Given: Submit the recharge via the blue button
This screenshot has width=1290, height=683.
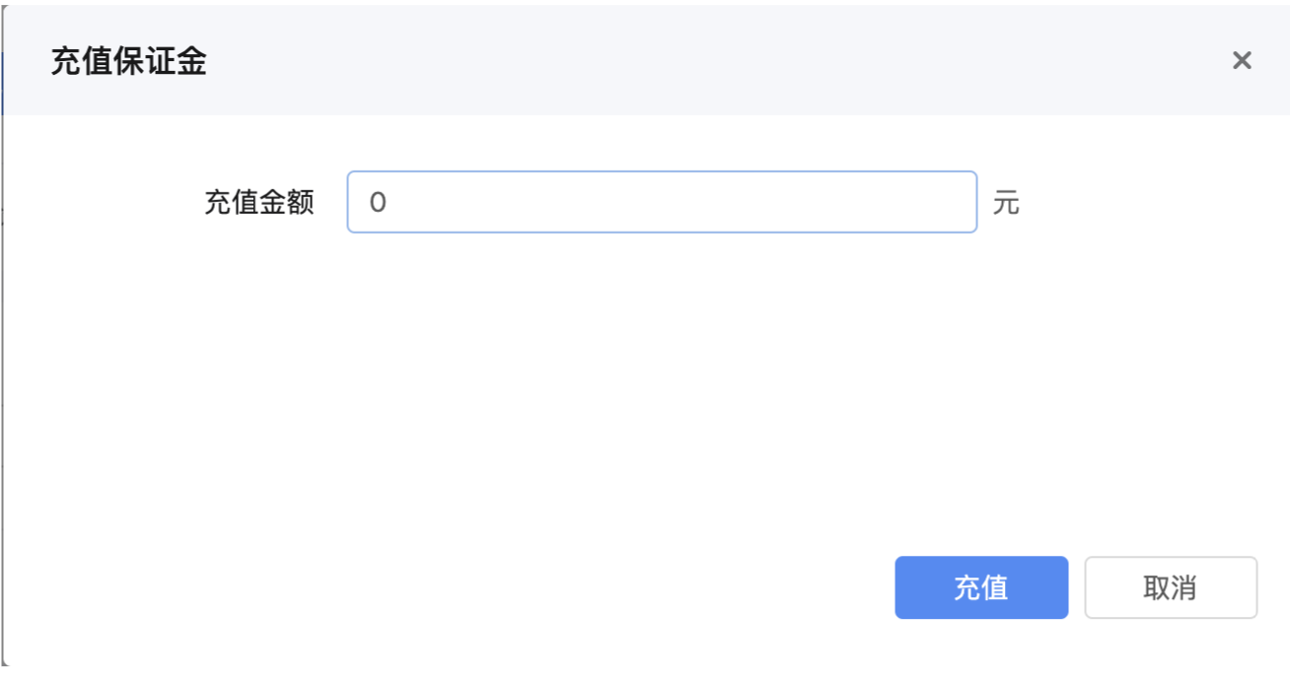Looking at the screenshot, I should [x=980, y=588].
